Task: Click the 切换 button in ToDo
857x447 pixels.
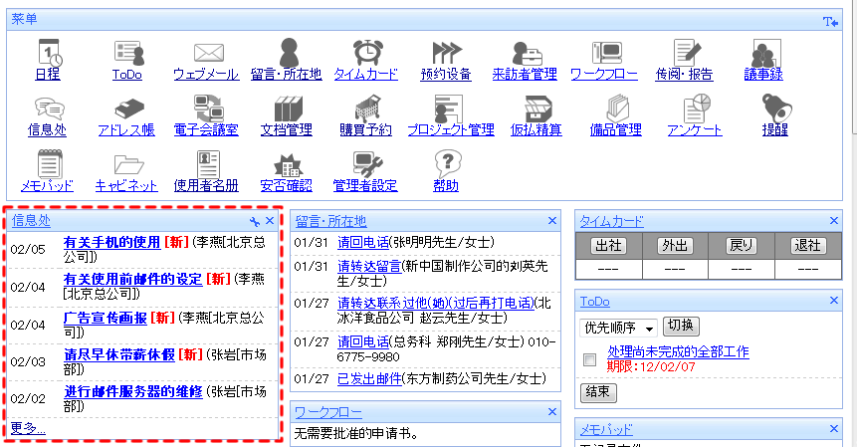Action: coord(682,327)
